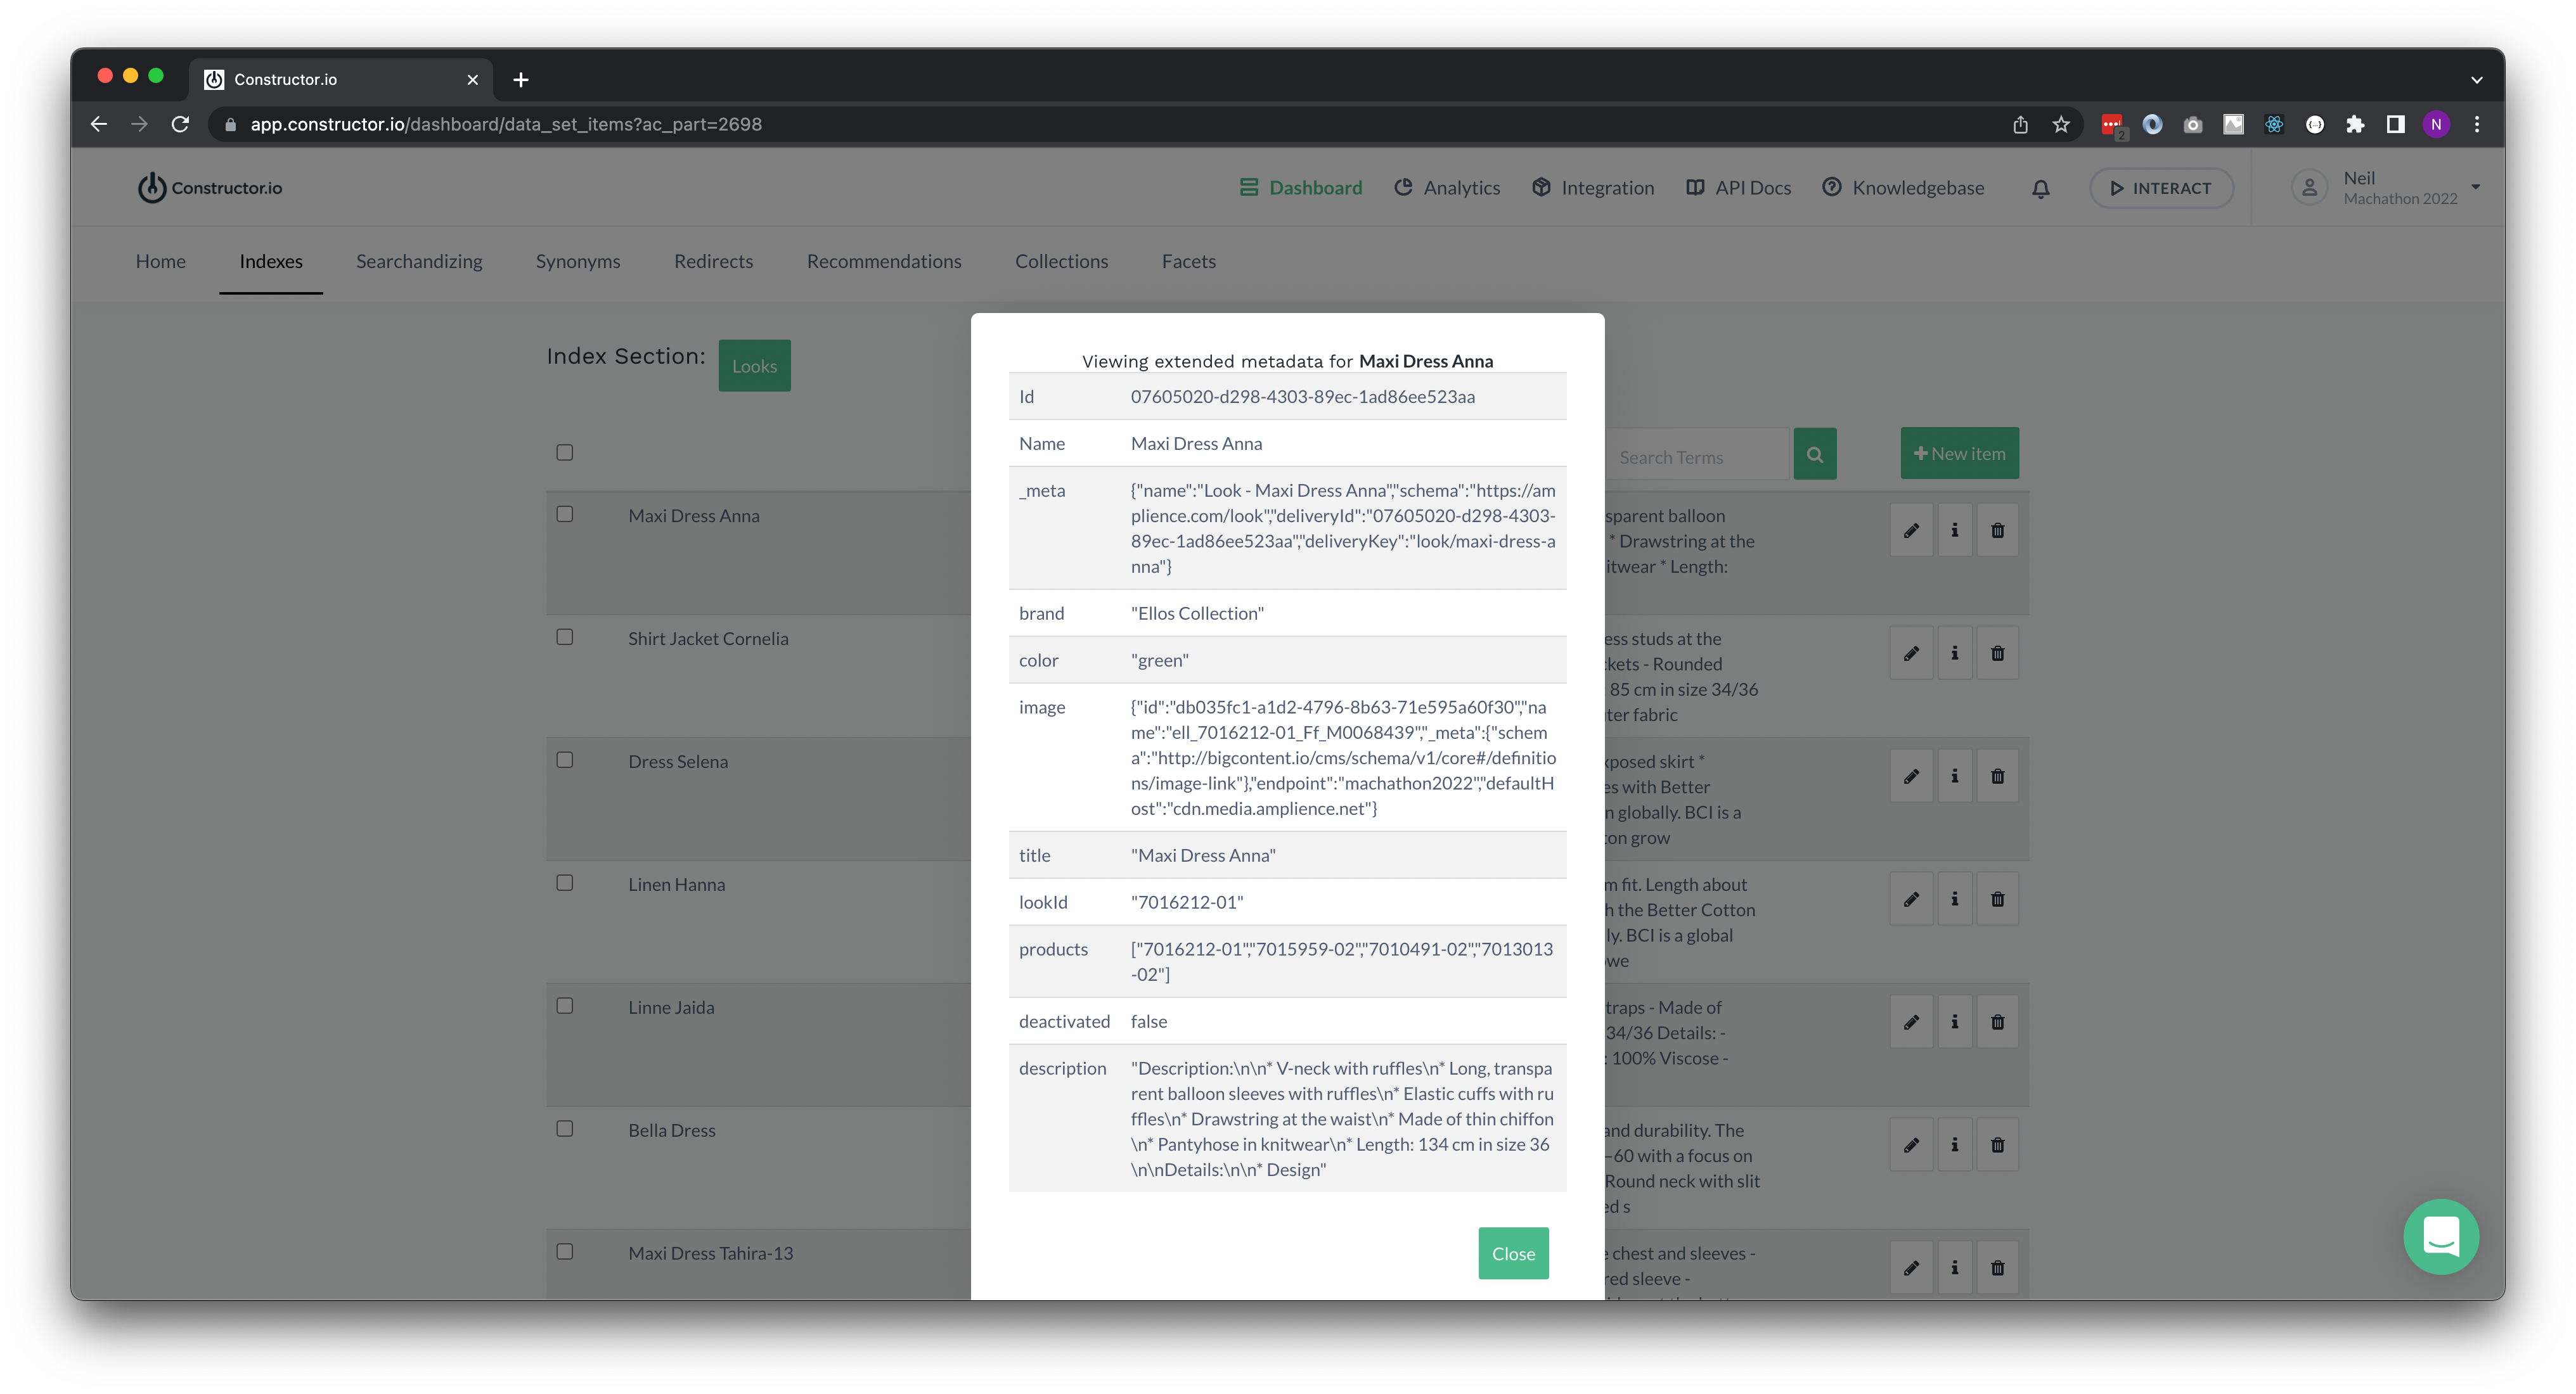Launch INTERACT mode
This screenshot has height=1394, width=2576.
(2161, 188)
